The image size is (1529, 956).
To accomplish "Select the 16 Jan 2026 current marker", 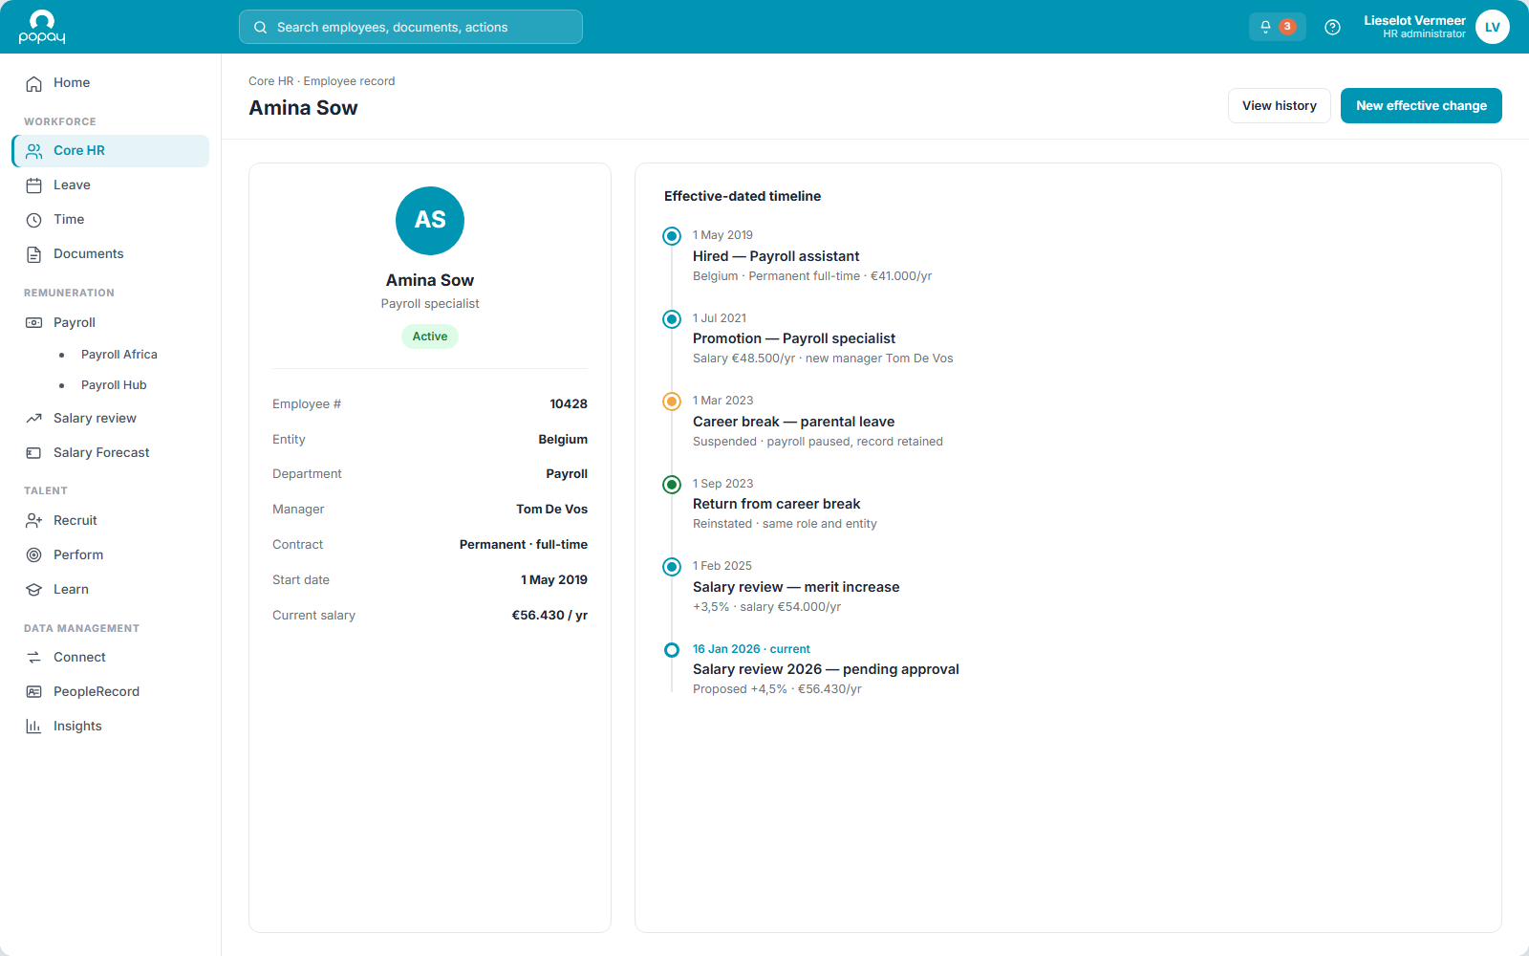I will tap(672, 650).
